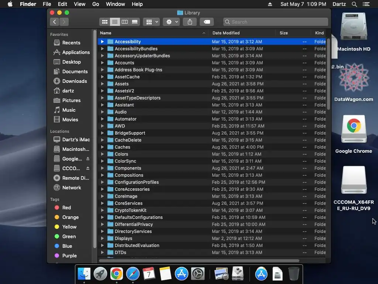Image resolution: width=378 pixels, height=284 pixels.
Task: Open Pictures in the sidebar
Action: [x=67, y=101]
